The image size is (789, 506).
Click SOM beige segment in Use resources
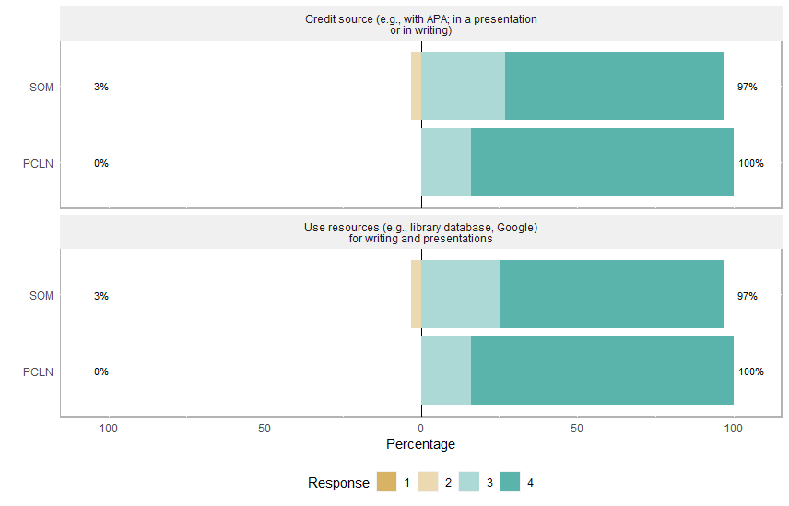click(417, 295)
